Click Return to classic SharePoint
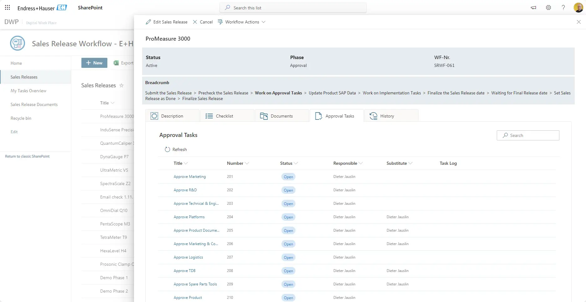This screenshot has height=302, width=586. click(x=27, y=156)
